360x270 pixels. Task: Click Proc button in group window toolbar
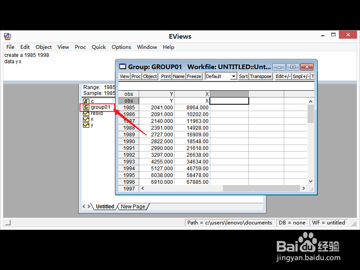pos(136,76)
